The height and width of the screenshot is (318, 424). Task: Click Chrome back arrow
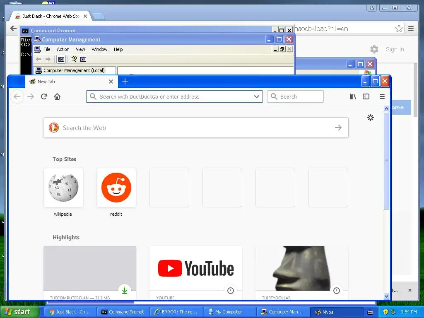13,29
